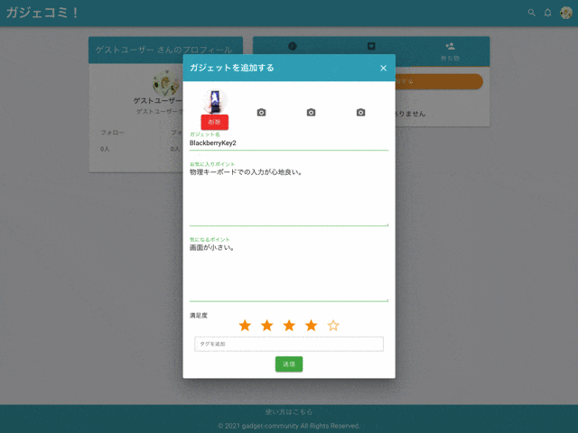Submit the gadget with 送信 button
Image resolution: width=578 pixels, height=433 pixels.
tap(289, 364)
